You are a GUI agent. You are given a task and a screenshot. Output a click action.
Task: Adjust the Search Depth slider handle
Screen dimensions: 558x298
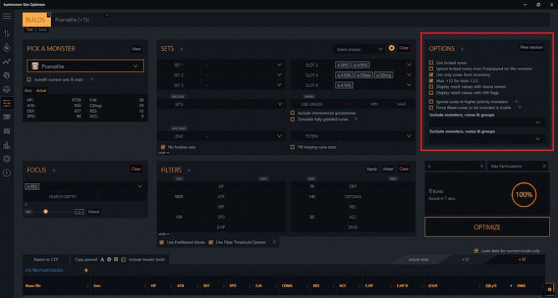[x=45, y=211]
